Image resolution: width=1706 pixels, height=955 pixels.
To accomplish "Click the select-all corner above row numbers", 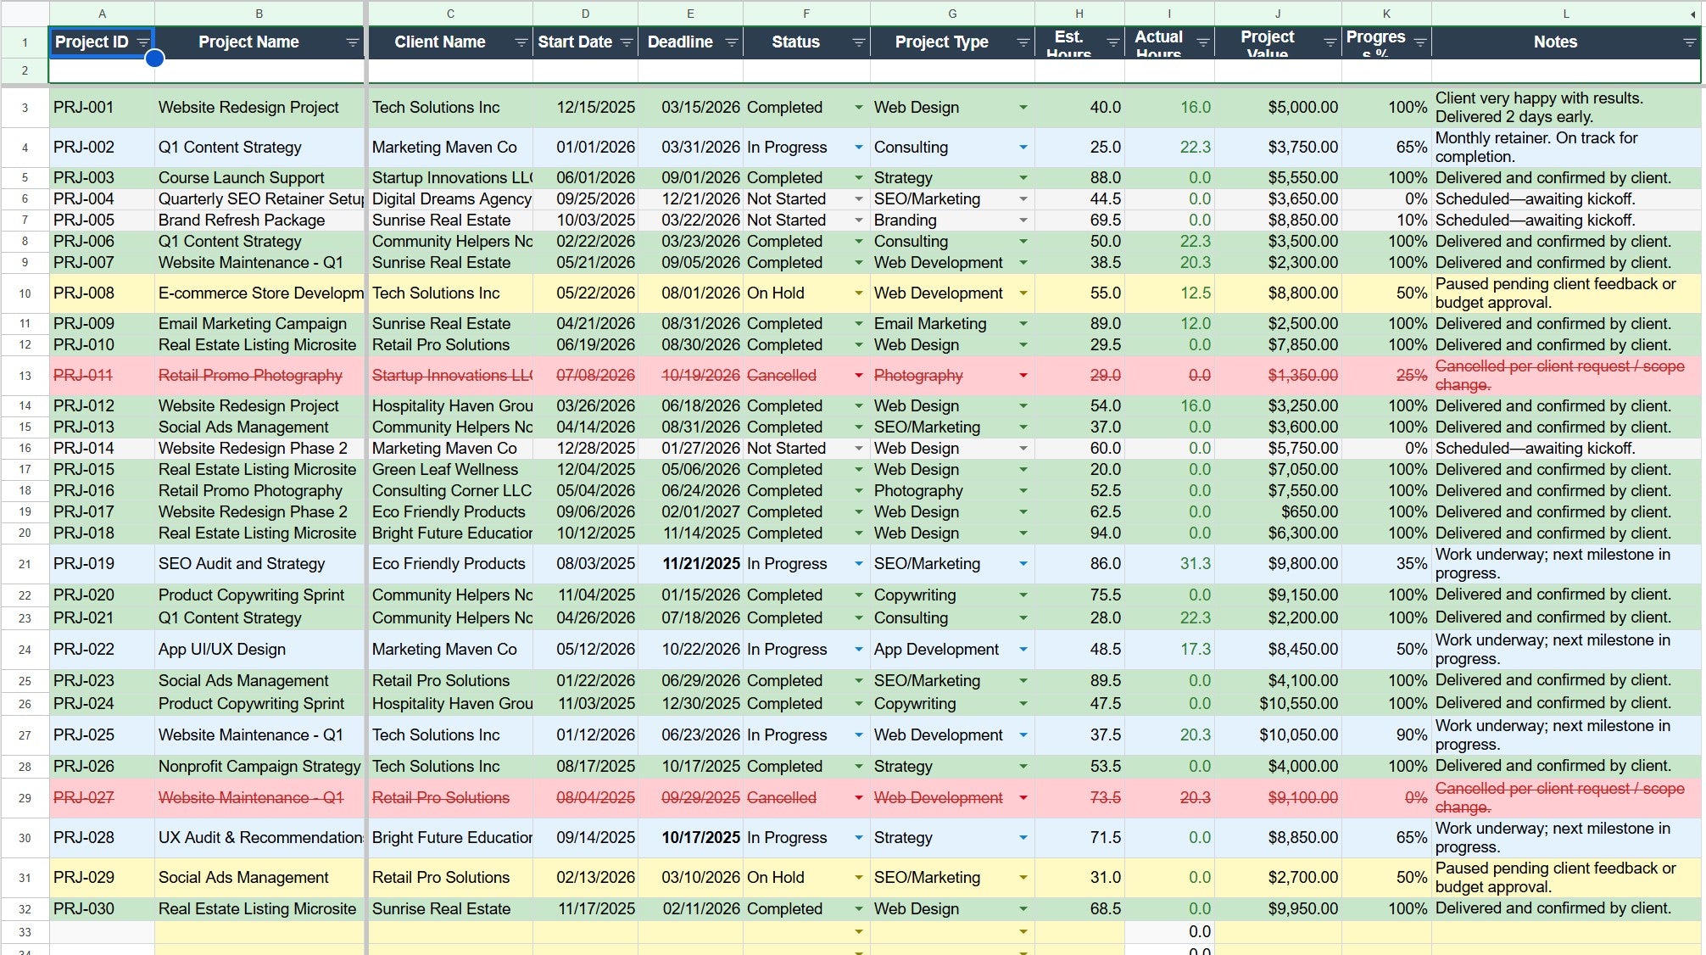I will click(25, 14).
